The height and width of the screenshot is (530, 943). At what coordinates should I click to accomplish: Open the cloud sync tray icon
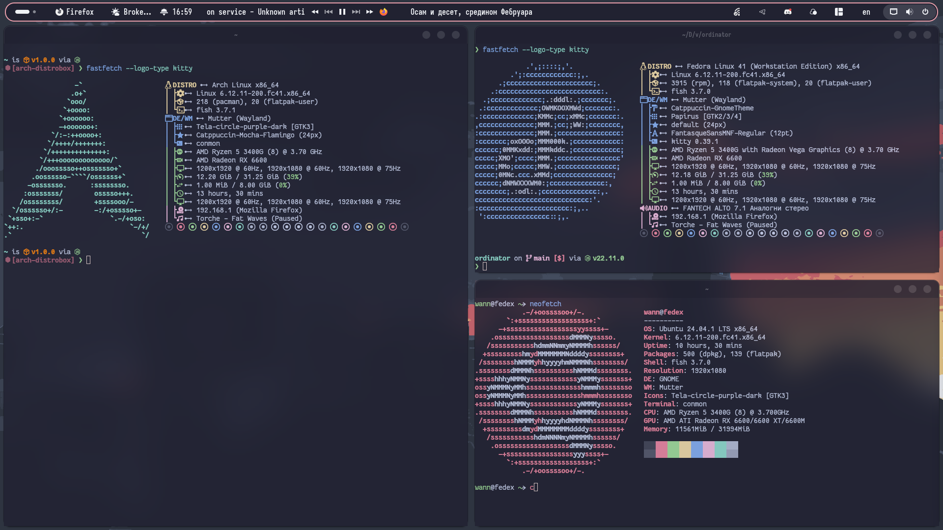click(x=813, y=12)
